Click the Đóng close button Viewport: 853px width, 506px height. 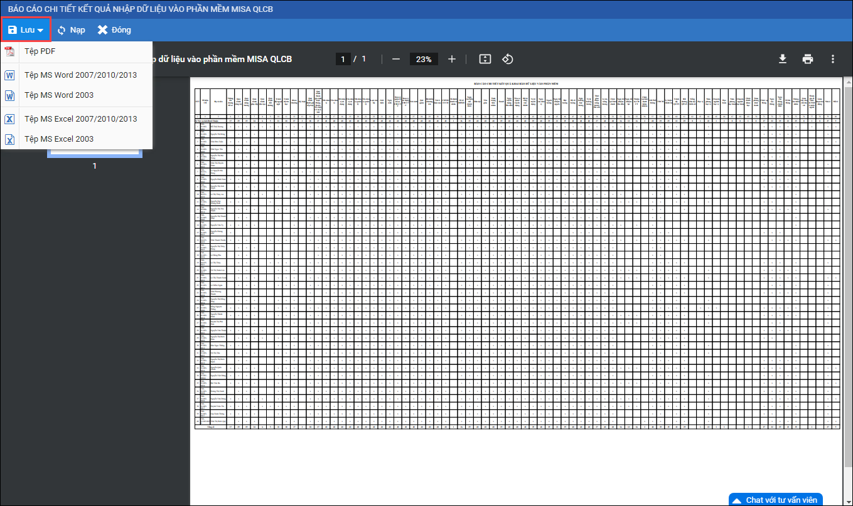[x=114, y=30]
